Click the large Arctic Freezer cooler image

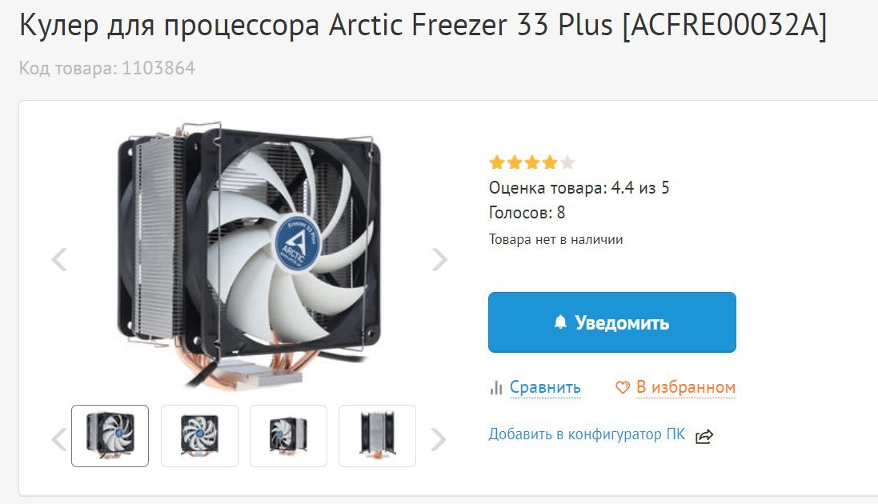[249, 256]
